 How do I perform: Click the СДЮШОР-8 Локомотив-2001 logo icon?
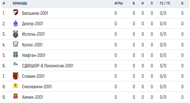[16, 64]
